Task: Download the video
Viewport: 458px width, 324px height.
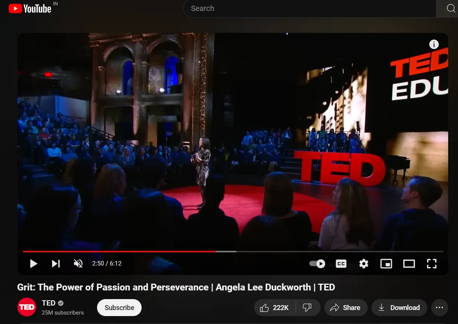Action: 399,308
